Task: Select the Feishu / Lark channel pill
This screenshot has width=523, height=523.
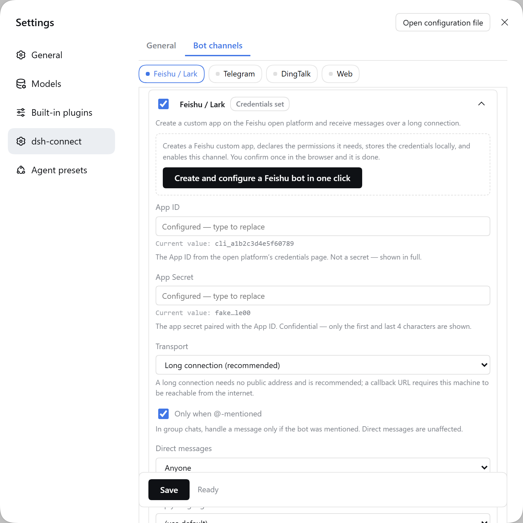Action: coord(172,74)
